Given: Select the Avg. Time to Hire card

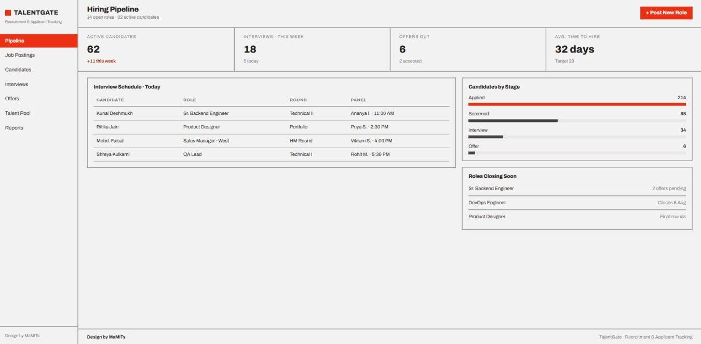Looking at the screenshot, I should [x=624, y=49].
